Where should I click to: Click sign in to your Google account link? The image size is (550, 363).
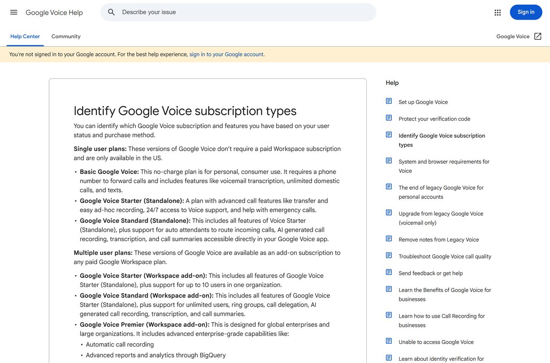pyautogui.click(x=226, y=54)
